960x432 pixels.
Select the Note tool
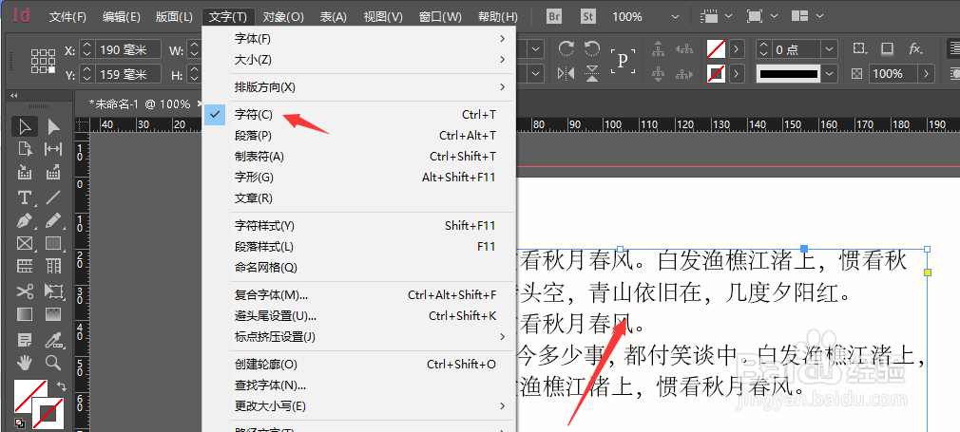point(25,339)
